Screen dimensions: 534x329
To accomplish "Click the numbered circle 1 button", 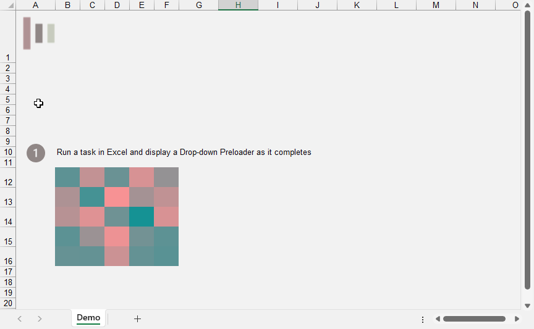I will [36, 153].
